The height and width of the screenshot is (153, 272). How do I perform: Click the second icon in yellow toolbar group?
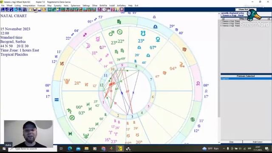(x=35, y=9)
